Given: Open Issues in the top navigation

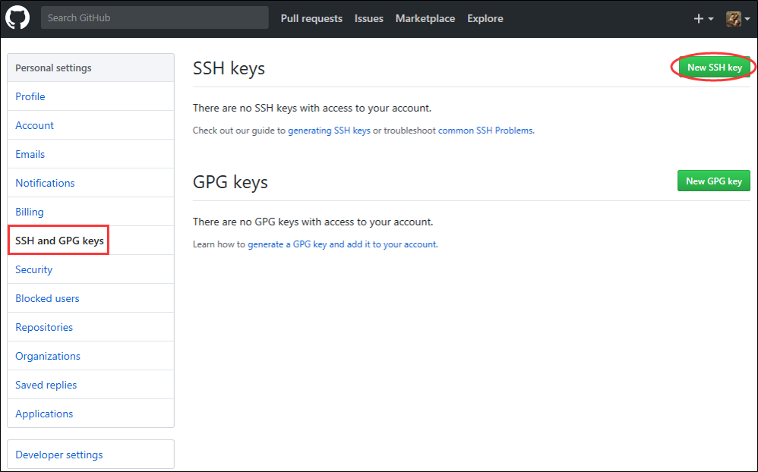Looking at the screenshot, I should coord(369,18).
